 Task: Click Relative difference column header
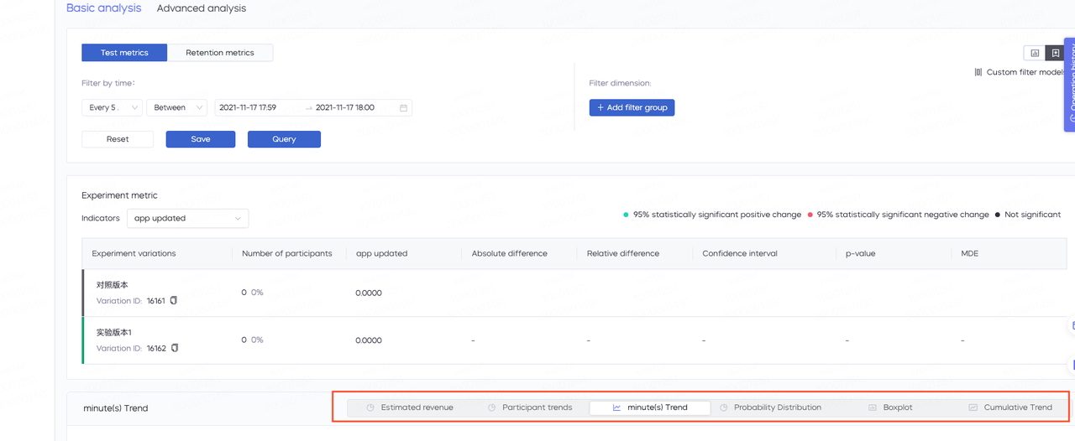click(x=623, y=253)
